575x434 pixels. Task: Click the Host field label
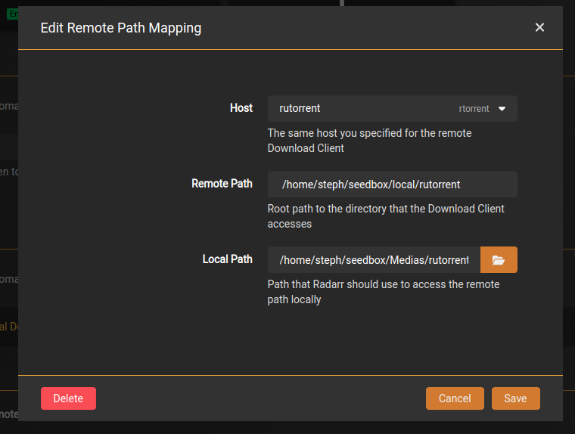pyautogui.click(x=241, y=108)
